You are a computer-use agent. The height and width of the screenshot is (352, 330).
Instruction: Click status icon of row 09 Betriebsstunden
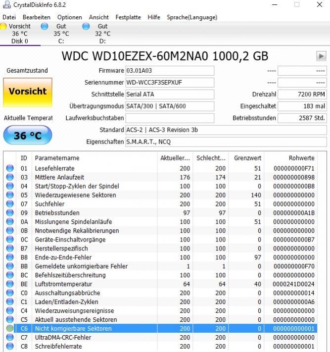[10, 212]
